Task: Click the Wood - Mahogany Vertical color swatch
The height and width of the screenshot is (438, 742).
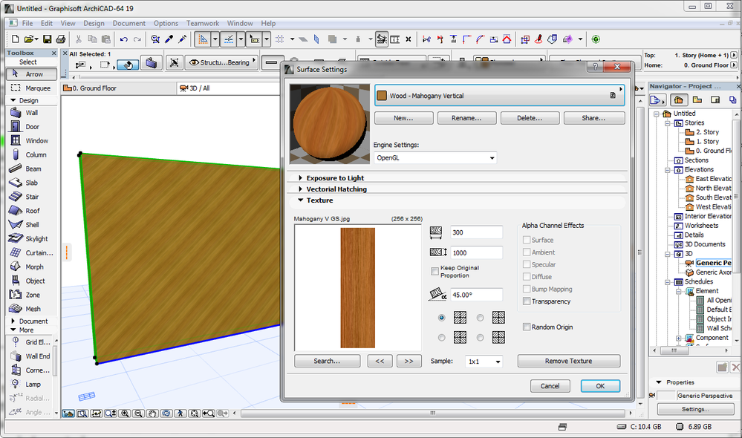Action: tap(383, 96)
